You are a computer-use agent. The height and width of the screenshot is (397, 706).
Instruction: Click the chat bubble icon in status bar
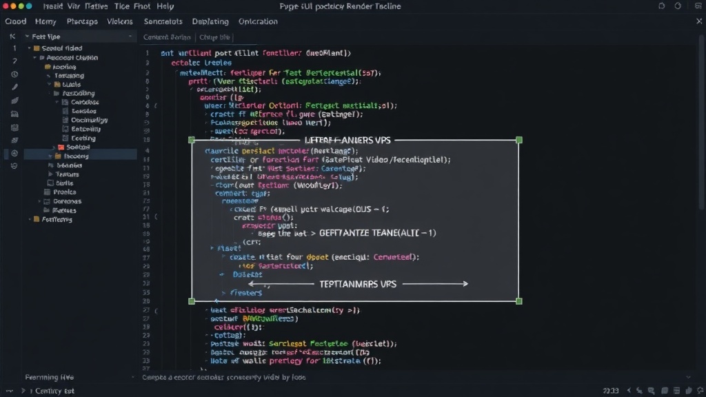click(x=651, y=391)
